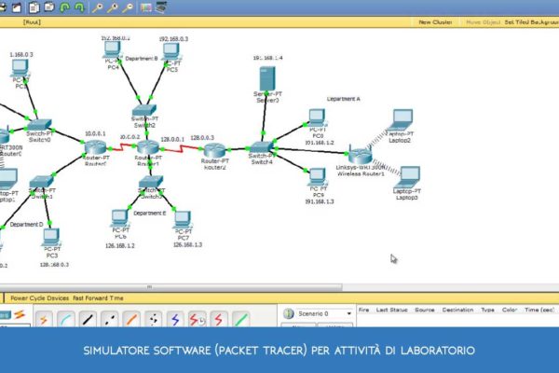Click Fast Forward Time
The image size is (559, 373).
pos(98,298)
